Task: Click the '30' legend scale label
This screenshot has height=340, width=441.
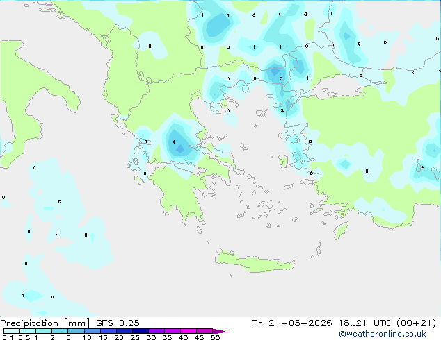Action: coord(151,337)
